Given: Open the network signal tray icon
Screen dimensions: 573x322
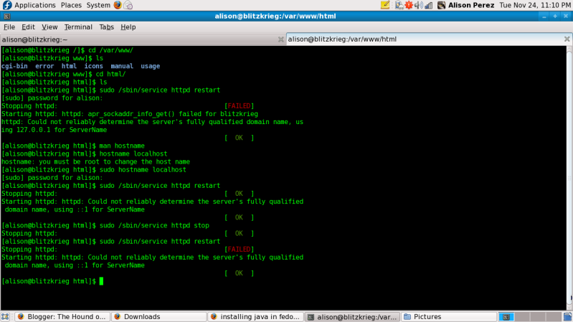Looking at the screenshot, I should coord(429,5).
